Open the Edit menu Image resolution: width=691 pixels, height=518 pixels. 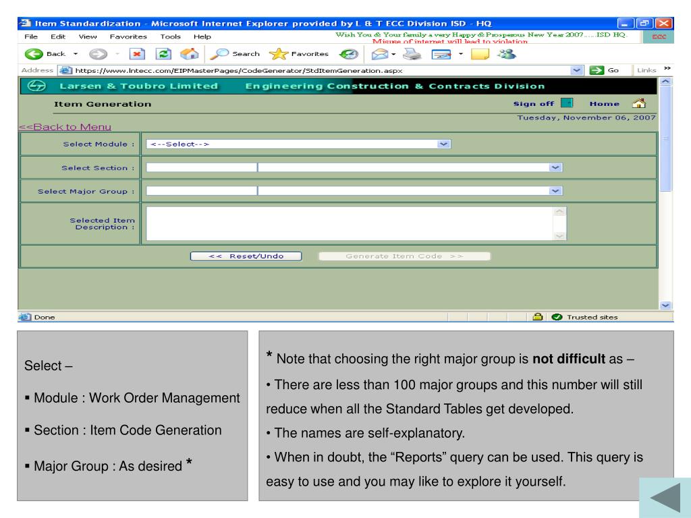coord(58,36)
